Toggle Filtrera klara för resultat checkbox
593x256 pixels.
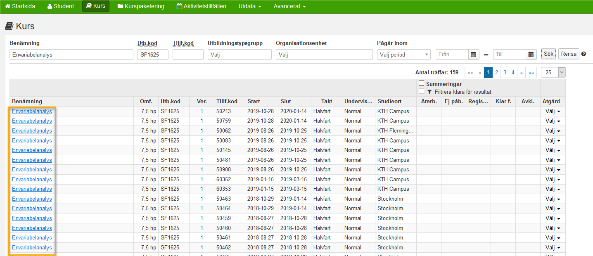pyautogui.click(x=421, y=92)
